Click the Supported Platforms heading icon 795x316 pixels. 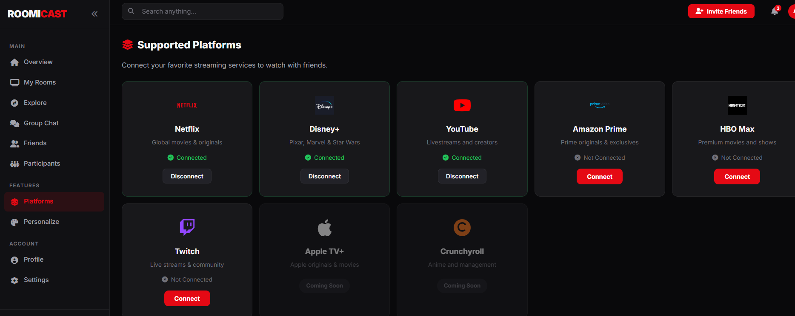128,45
